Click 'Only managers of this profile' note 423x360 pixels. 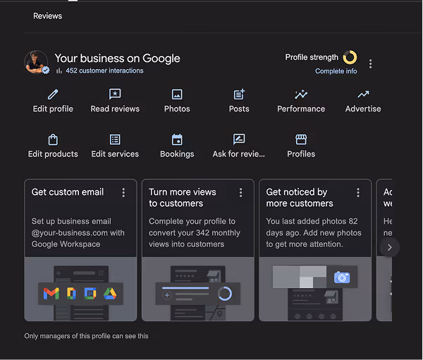click(x=86, y=336)
